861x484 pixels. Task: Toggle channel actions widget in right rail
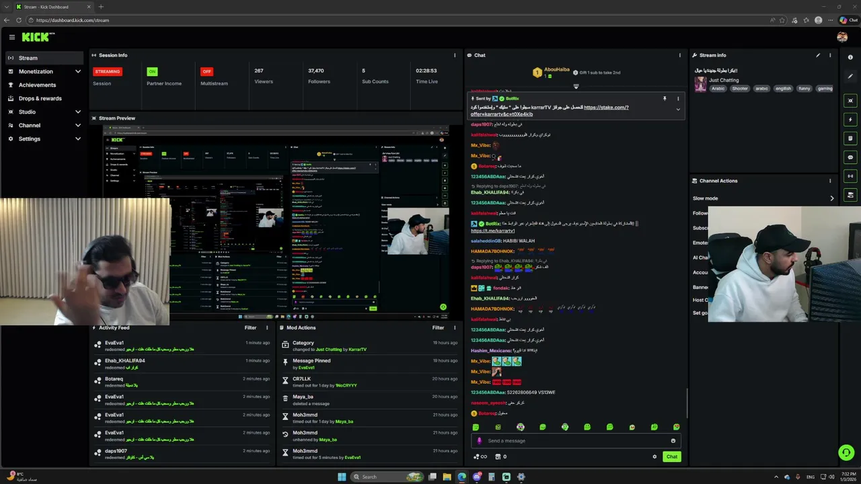[x=850, y=195]
